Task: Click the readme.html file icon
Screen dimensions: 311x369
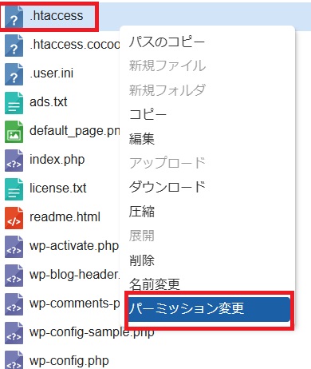Action: coord(14,218)
